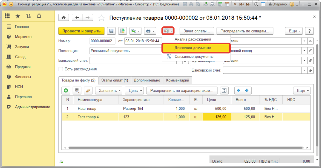Click the 'Провести и закрыть' button

(x=82, y=31)
